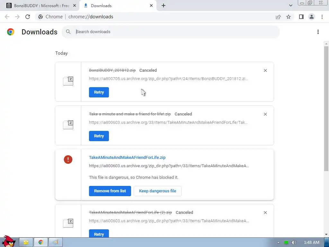The height and width of the screenshot is (247, 329).
Task: Close the Downloads tab
Action: coord(151,6)
